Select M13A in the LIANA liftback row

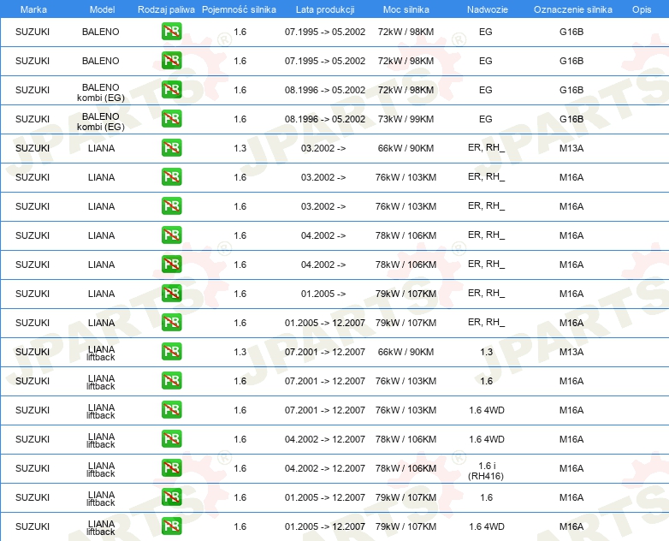pos(571,352)
